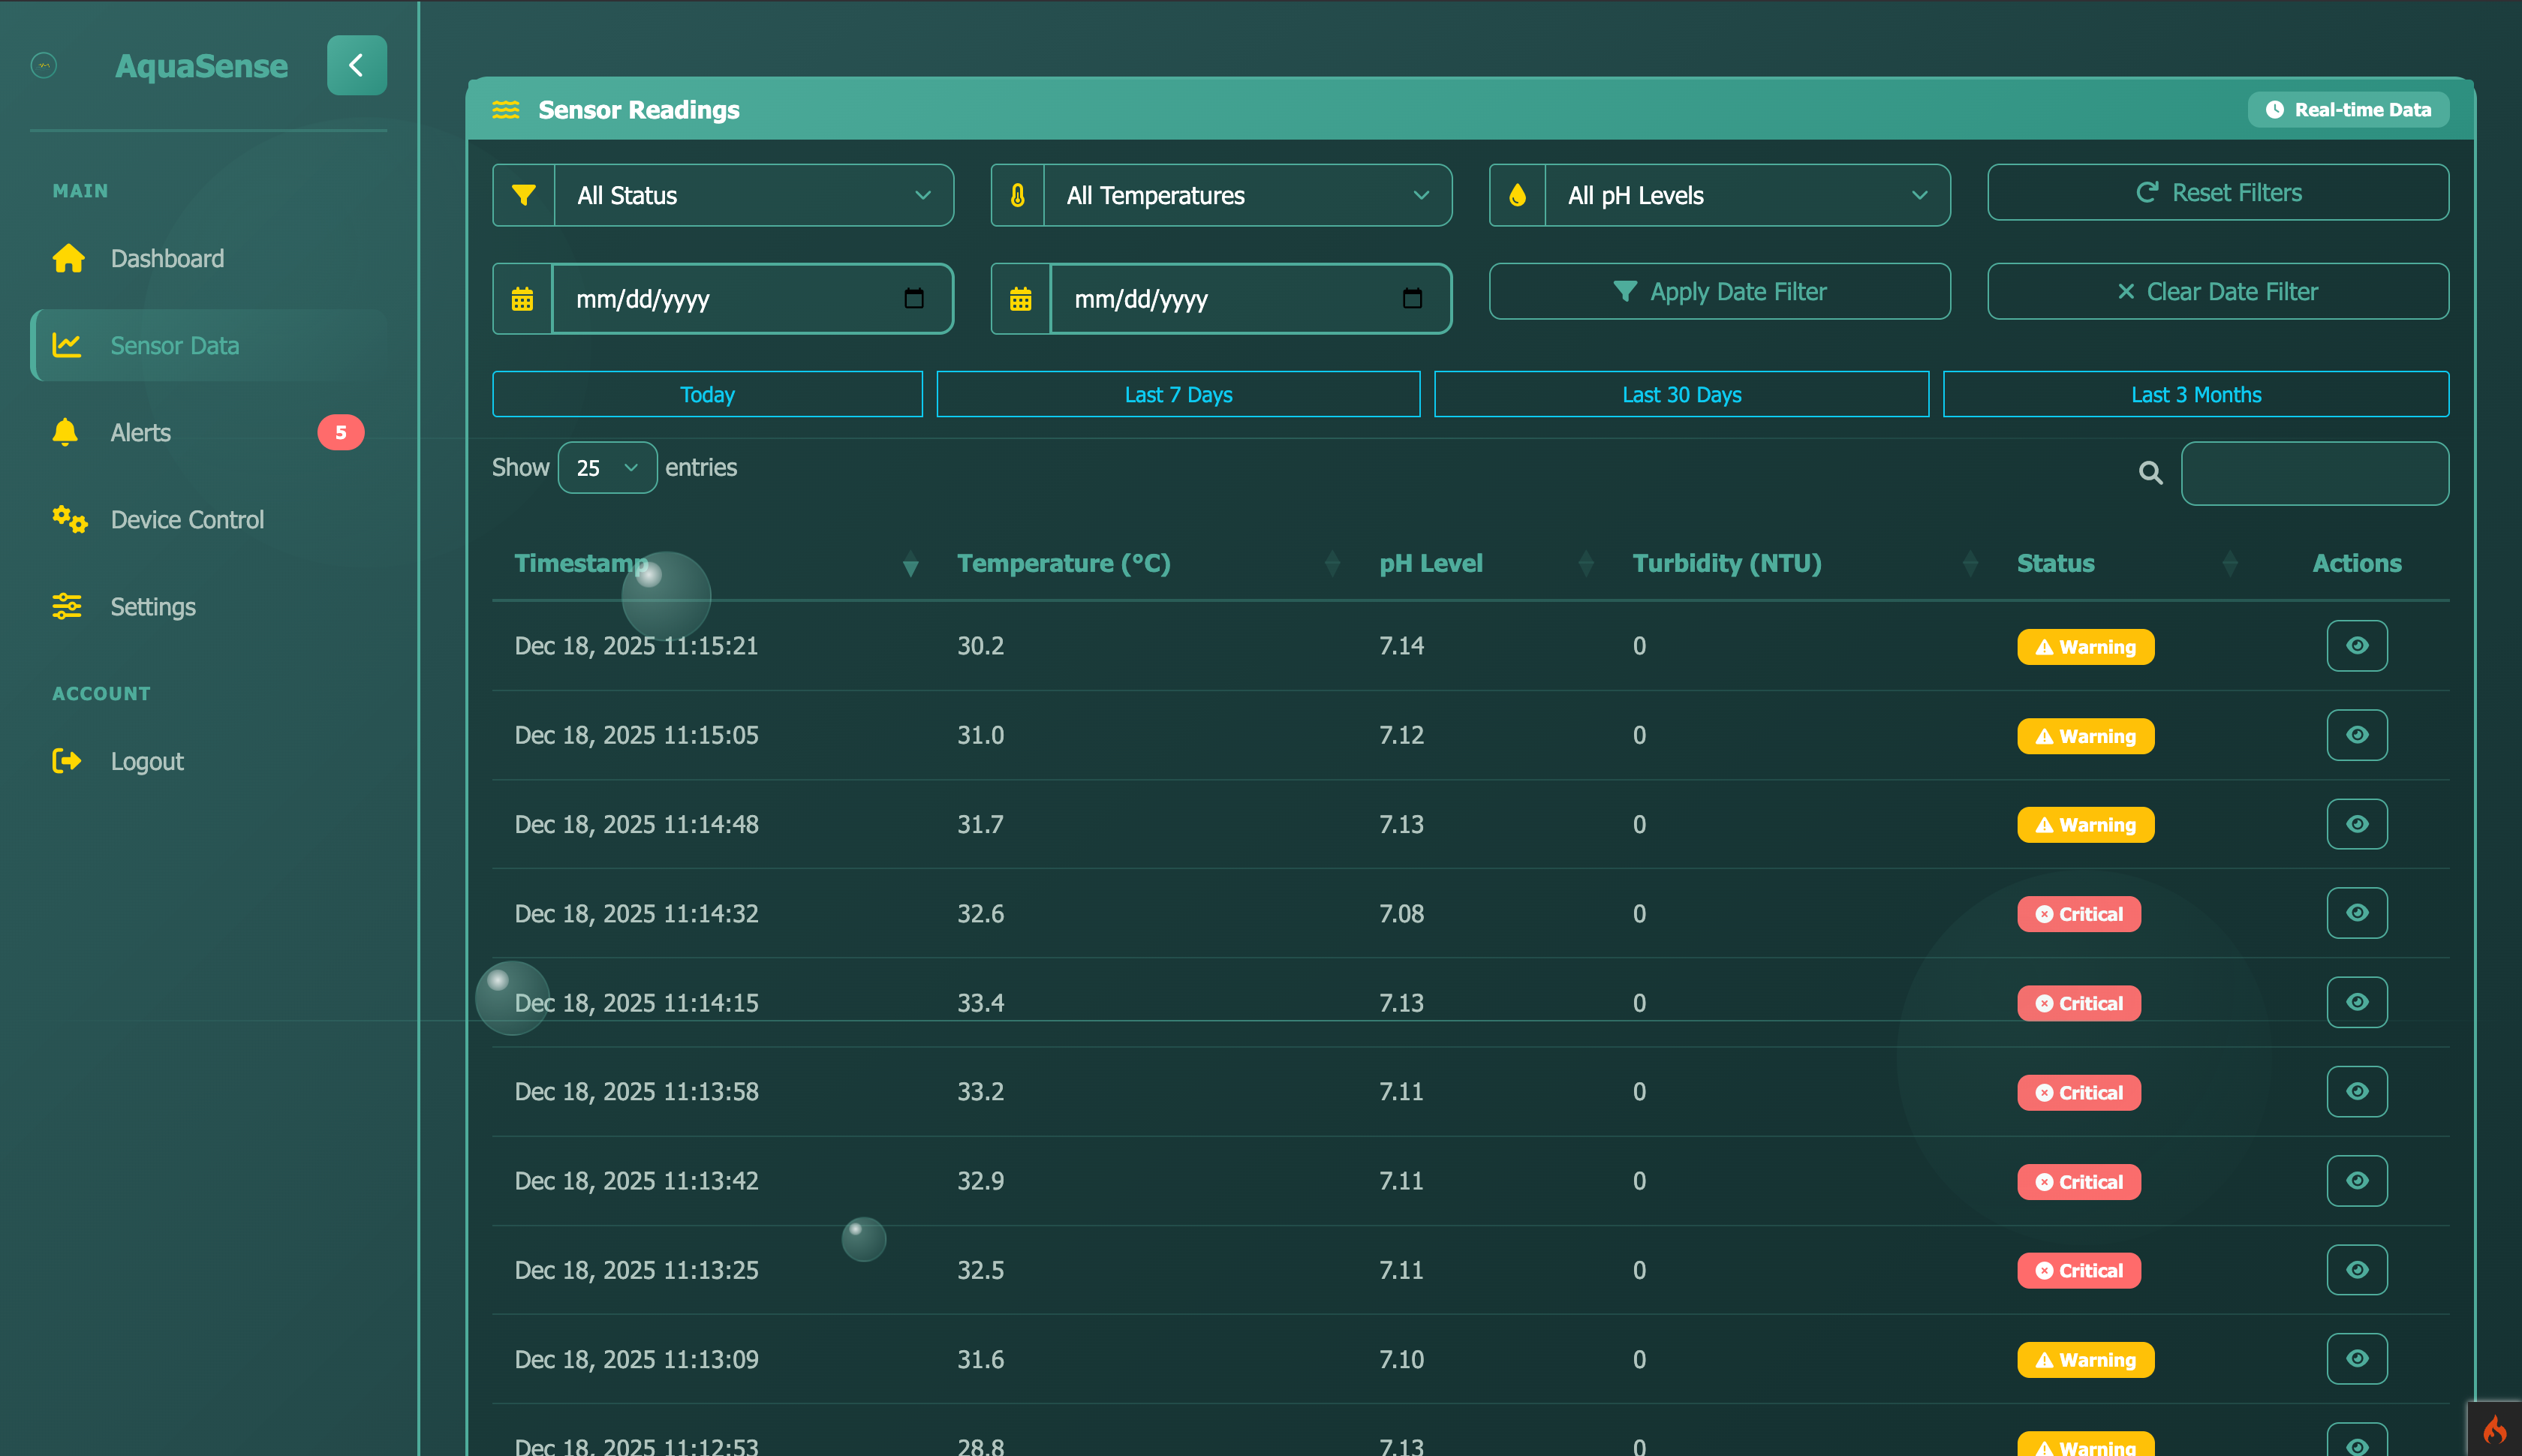
Task: Click Apply Date Filter button
Action: coord(1718,292)
